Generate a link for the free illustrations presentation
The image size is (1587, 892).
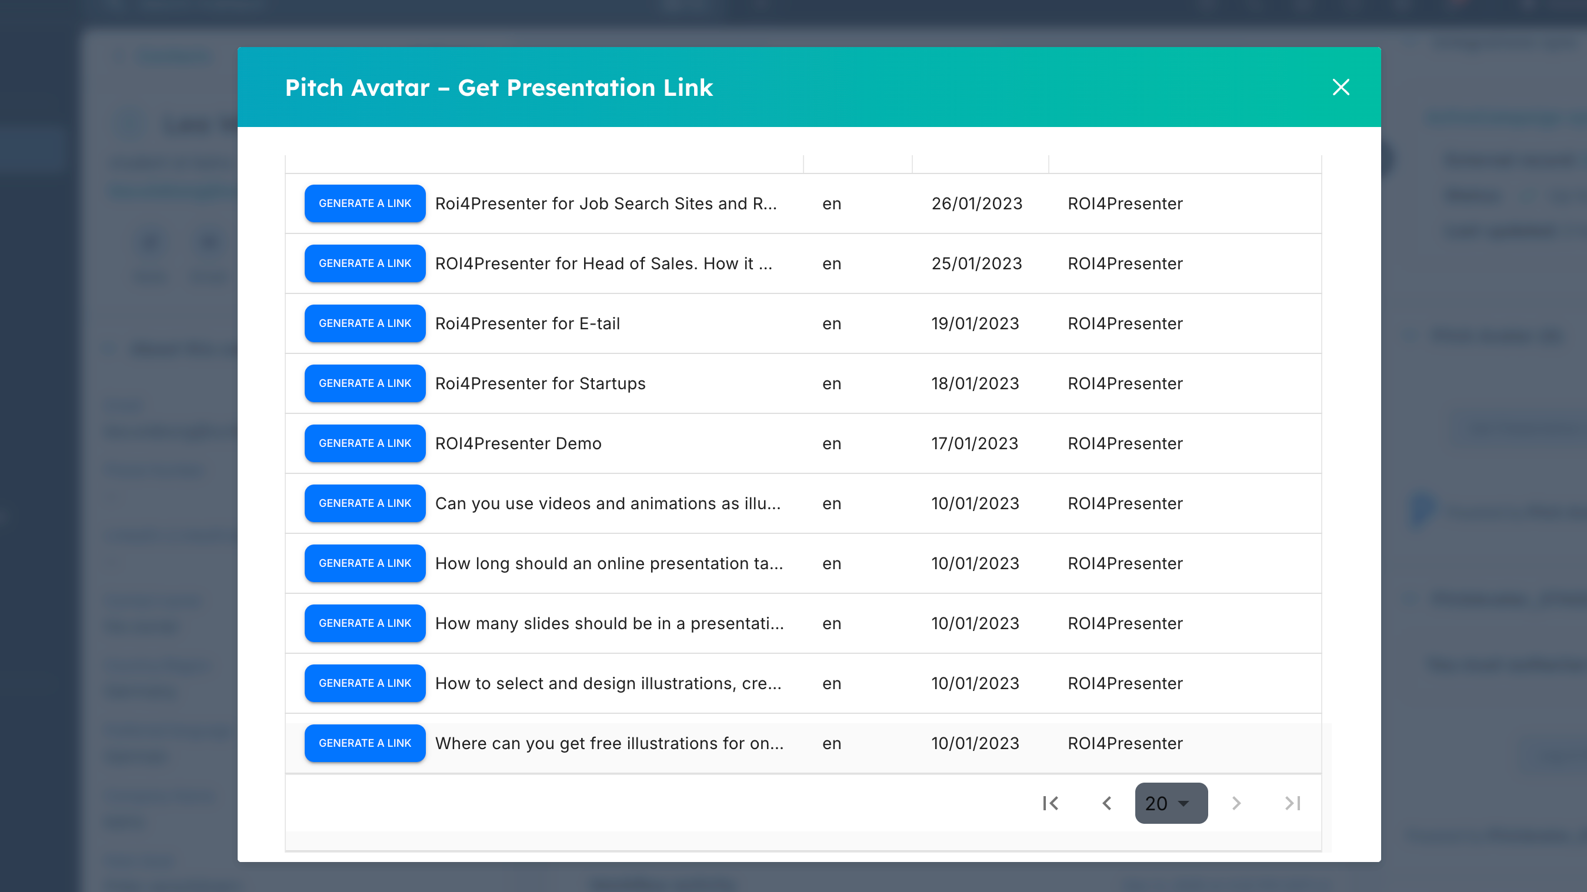coord(365,743)
